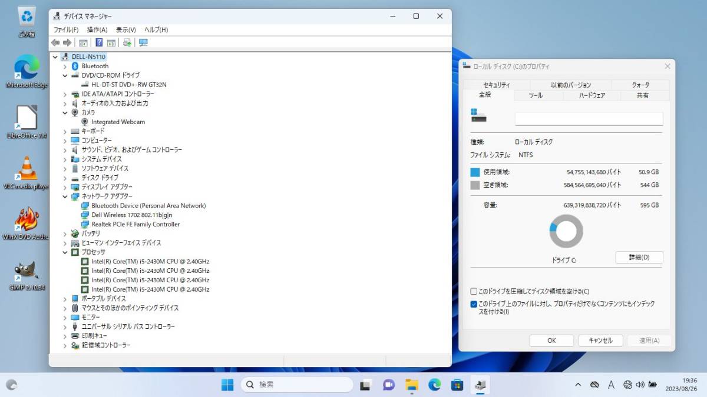This screenshot has width=707, height=397.
Task: Open File Explorer from the taskbar
Action: tap(412, 385)
